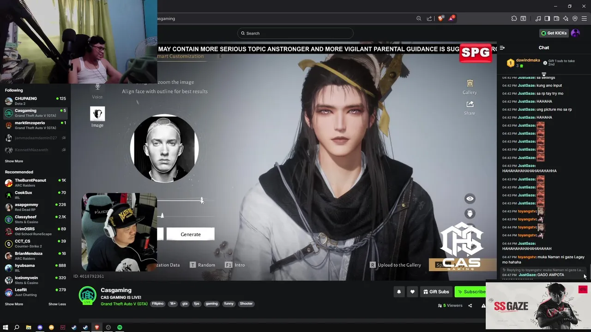Open the browser hamburger menu
591x332 pixels.
pos(584,18)
